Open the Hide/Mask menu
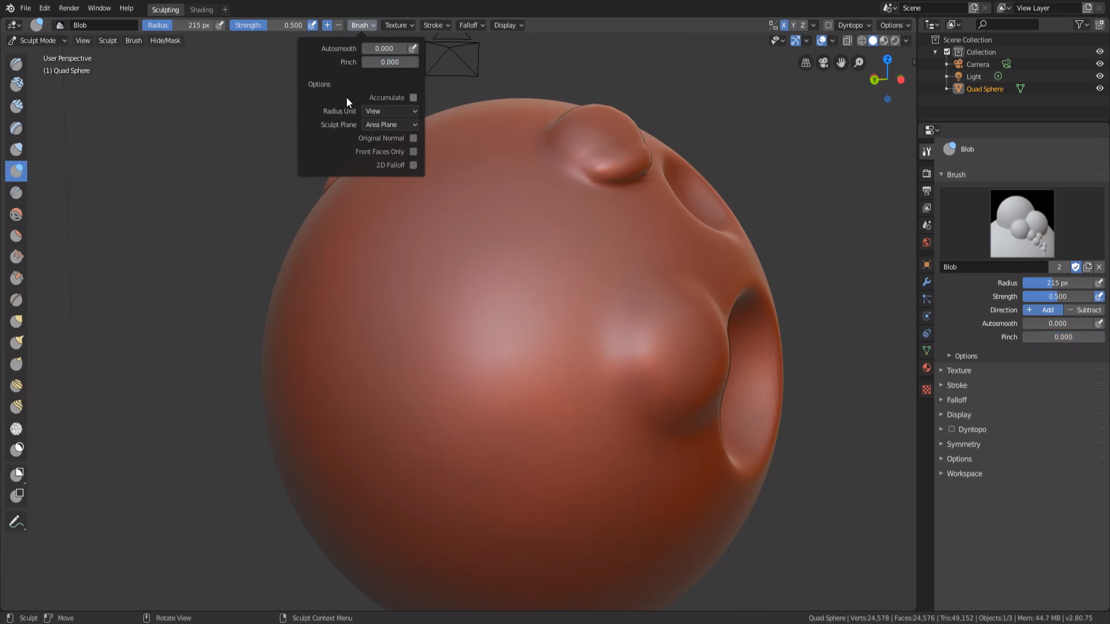Screen dimensions: 1110x624 165,40
